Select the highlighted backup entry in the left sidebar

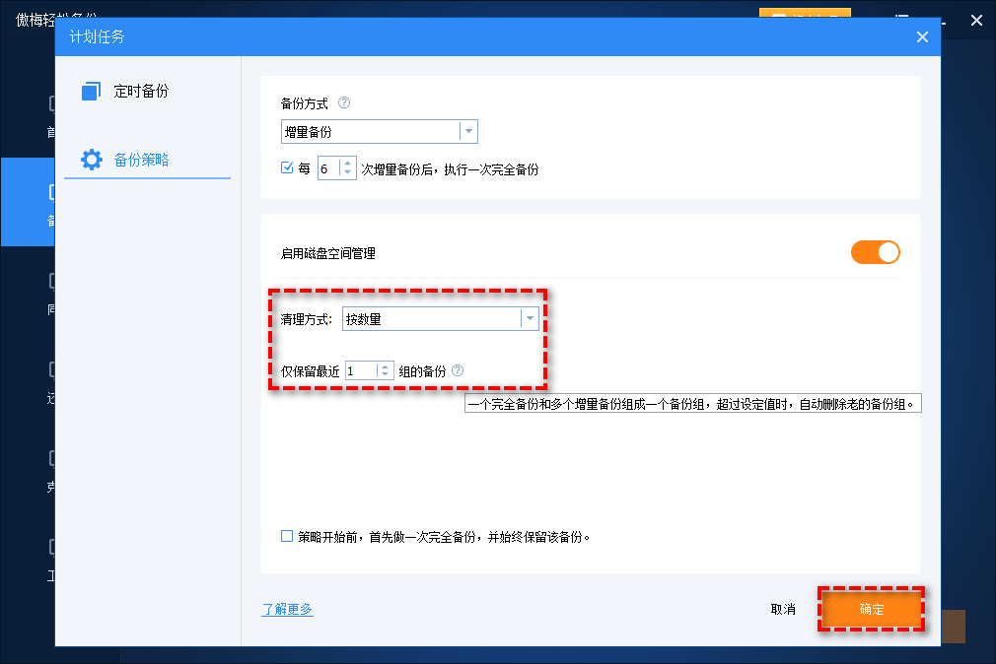(28, 202)
